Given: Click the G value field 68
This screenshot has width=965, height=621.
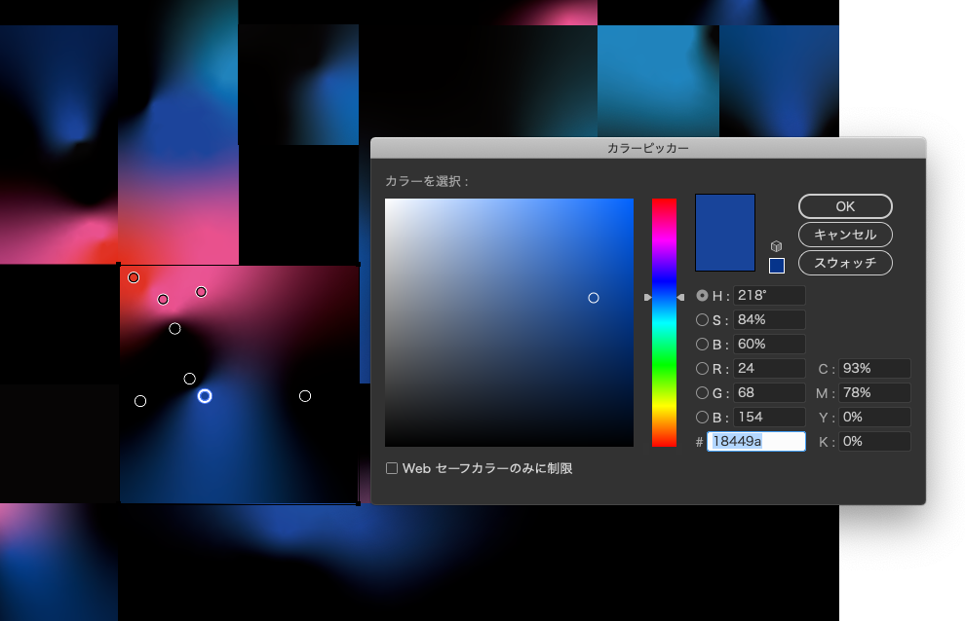Looking at the screenshot, I should (769, 392).
